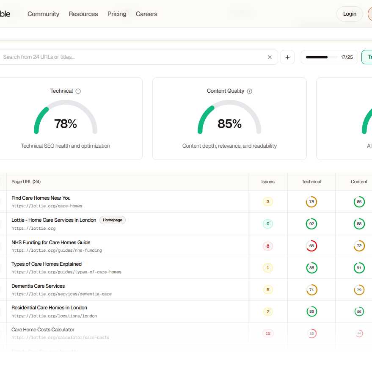Sort by the Technical column header
The height and width of the screenshot is (372, 372).
click(311, 182)
